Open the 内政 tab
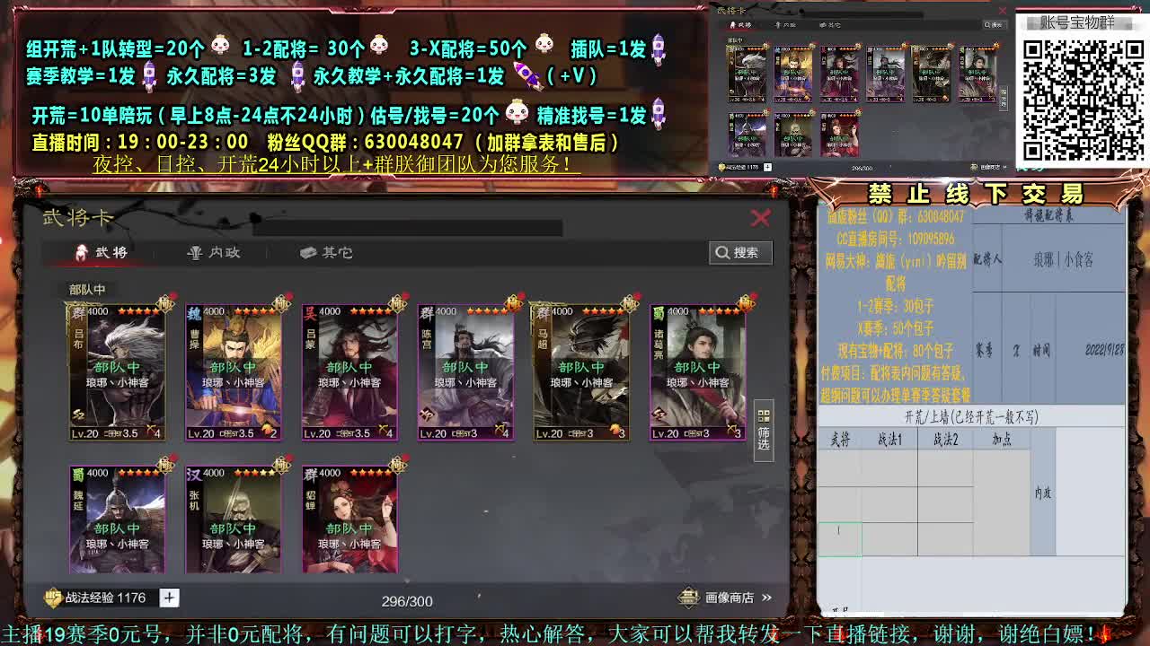Viewport: 1150px width, 646px height. tap(214, 252)
